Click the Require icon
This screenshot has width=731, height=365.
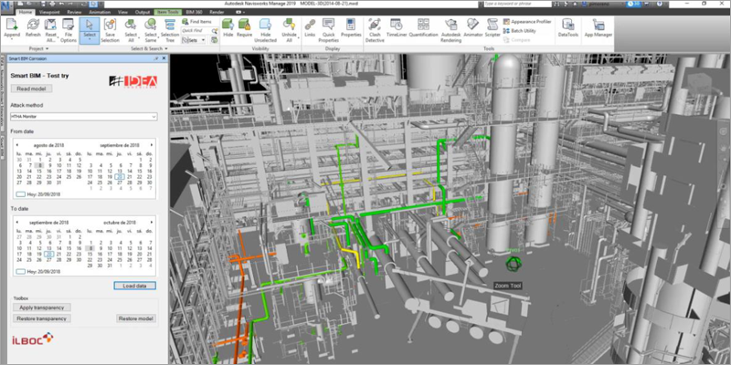coord(244,26)
